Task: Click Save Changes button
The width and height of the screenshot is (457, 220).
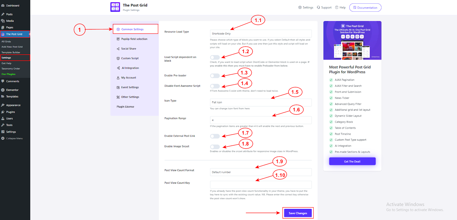Action: point(298,213)
